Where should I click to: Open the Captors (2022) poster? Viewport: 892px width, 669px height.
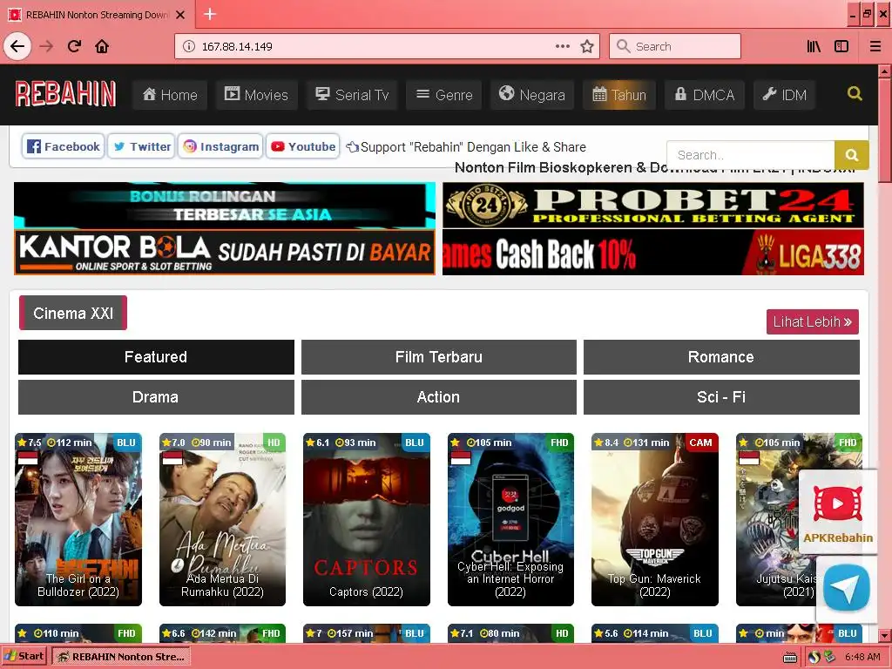pyautogui.click(x=367, y=519)
